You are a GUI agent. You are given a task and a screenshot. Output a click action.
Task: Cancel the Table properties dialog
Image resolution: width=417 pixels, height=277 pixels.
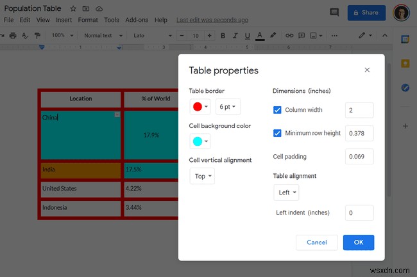click(x=317, y=242)
